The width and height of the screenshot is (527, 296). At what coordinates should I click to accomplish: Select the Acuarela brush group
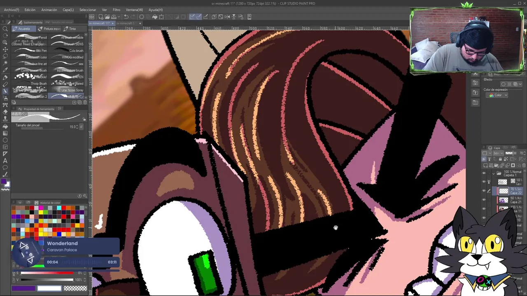23,29
